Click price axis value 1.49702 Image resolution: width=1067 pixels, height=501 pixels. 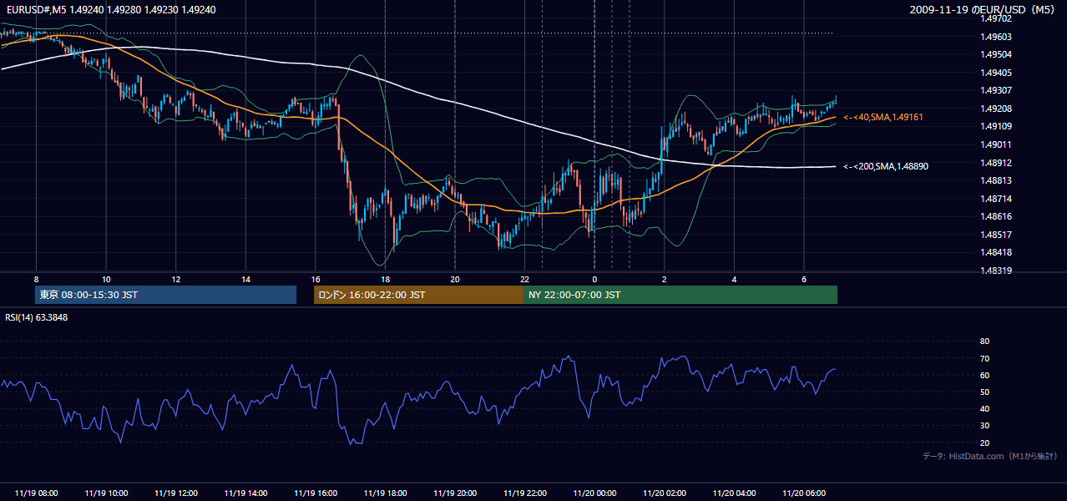(997, 18)
